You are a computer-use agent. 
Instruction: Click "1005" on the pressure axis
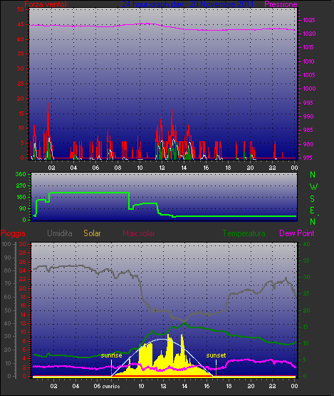pos(309,75)
